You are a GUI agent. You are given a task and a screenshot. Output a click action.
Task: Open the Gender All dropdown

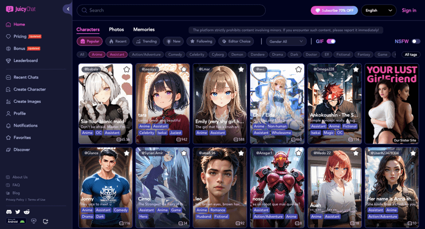[x=286, y=41]
